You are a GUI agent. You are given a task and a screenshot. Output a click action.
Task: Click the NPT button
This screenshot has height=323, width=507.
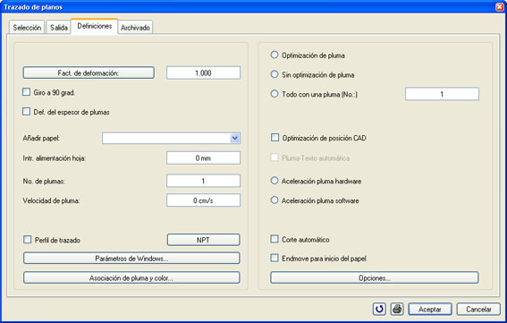[203, 240]
